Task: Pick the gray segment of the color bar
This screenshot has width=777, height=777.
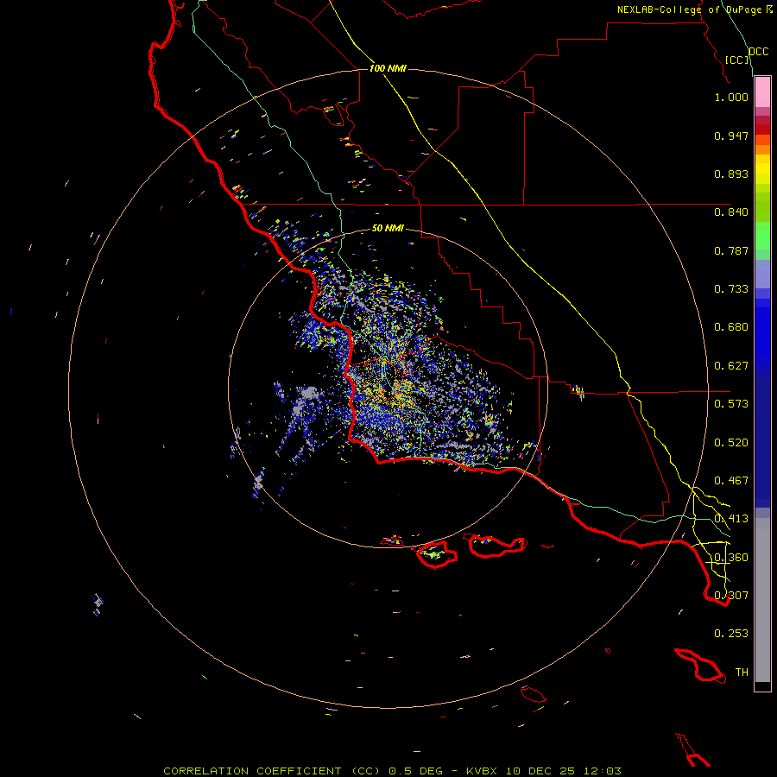Action: click(762, 600)
